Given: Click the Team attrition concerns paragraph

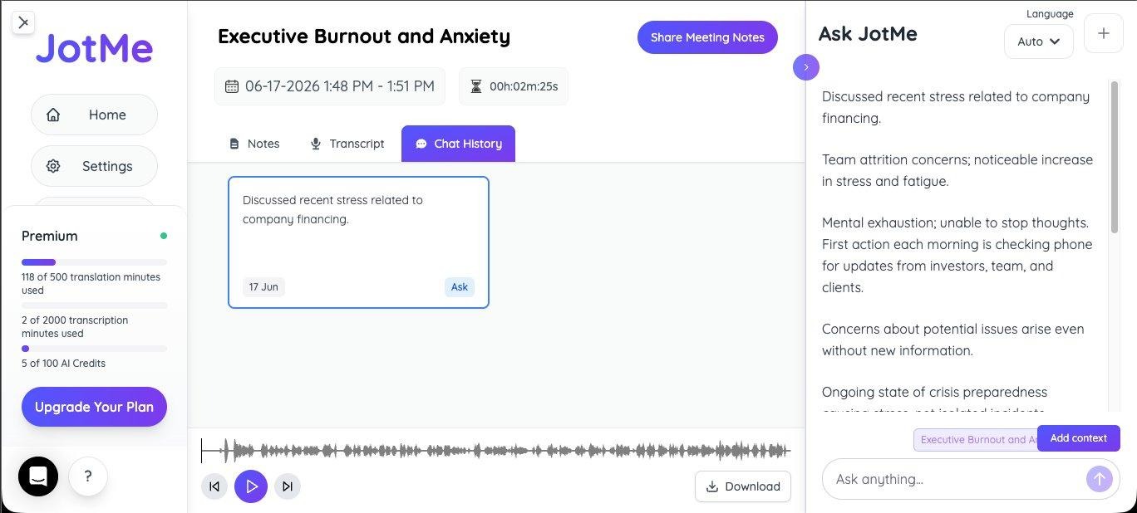Looking at the screenshot, I should [957, 170].
